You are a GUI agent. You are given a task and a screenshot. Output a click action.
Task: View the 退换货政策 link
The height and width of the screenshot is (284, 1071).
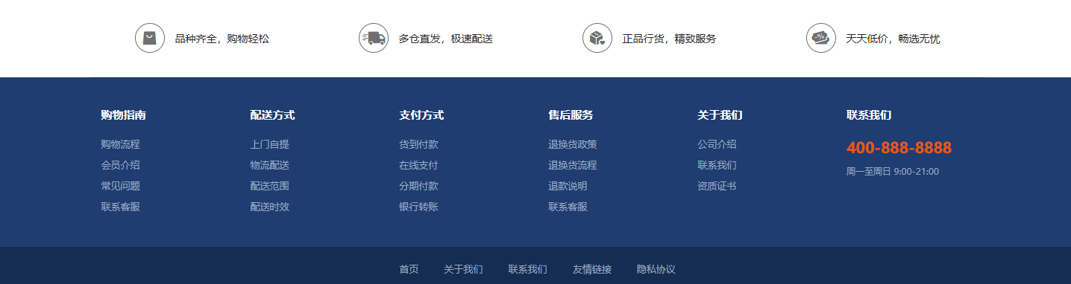pyautogui.click(x=573, y=144)
